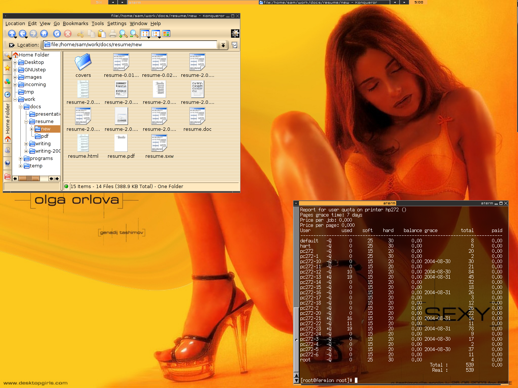This screenshot has width=518, height=388.
Task: Click the aterm vertical scrollbar down arrow
Action: pos(296,380)
